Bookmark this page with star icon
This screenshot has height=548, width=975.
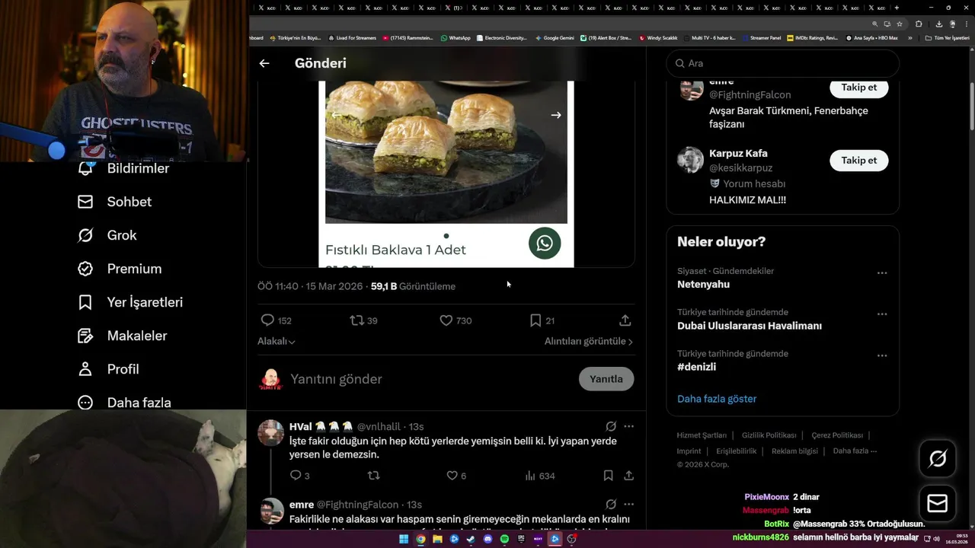click(899, 24)
